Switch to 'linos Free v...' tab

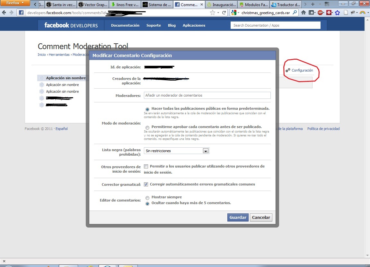[x=125, y=4]
